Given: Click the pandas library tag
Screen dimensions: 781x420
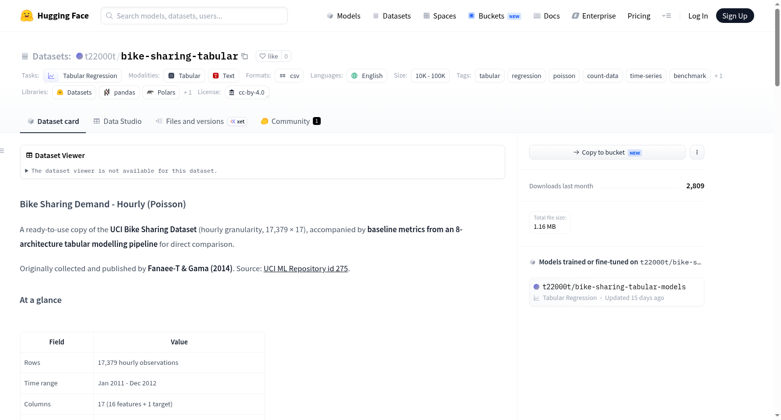Looking at the screenshot, I should coord(120,92).
